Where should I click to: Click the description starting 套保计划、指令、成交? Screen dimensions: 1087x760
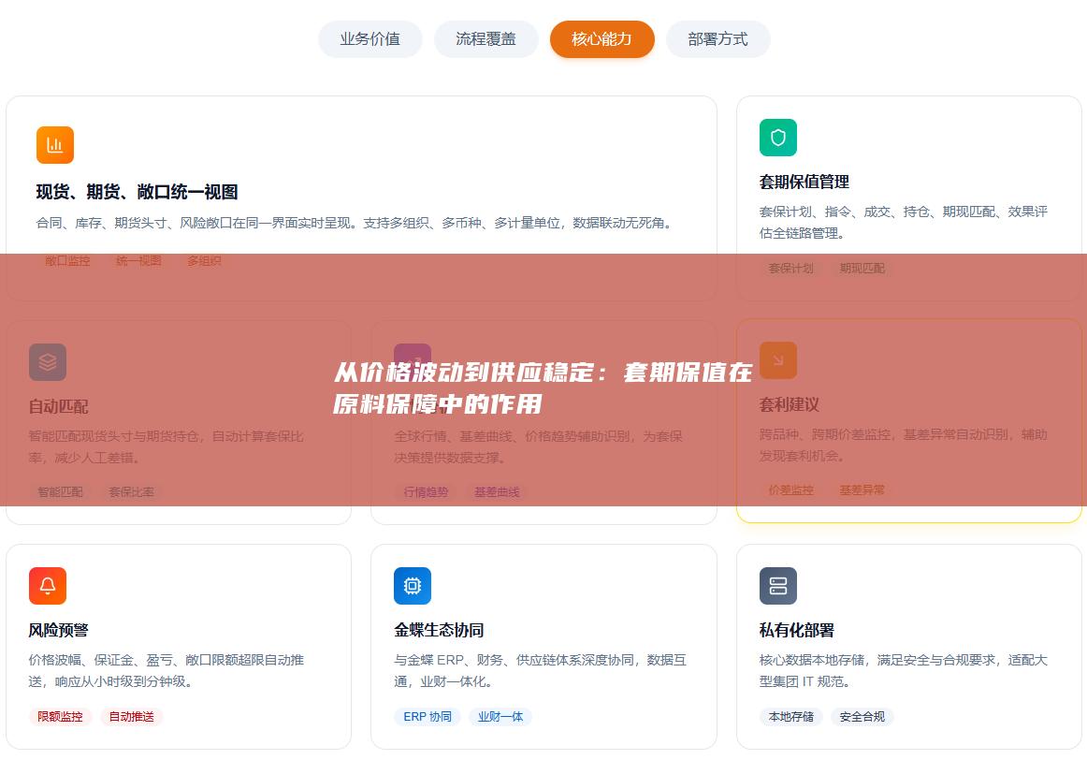click(x=904, y=222)
